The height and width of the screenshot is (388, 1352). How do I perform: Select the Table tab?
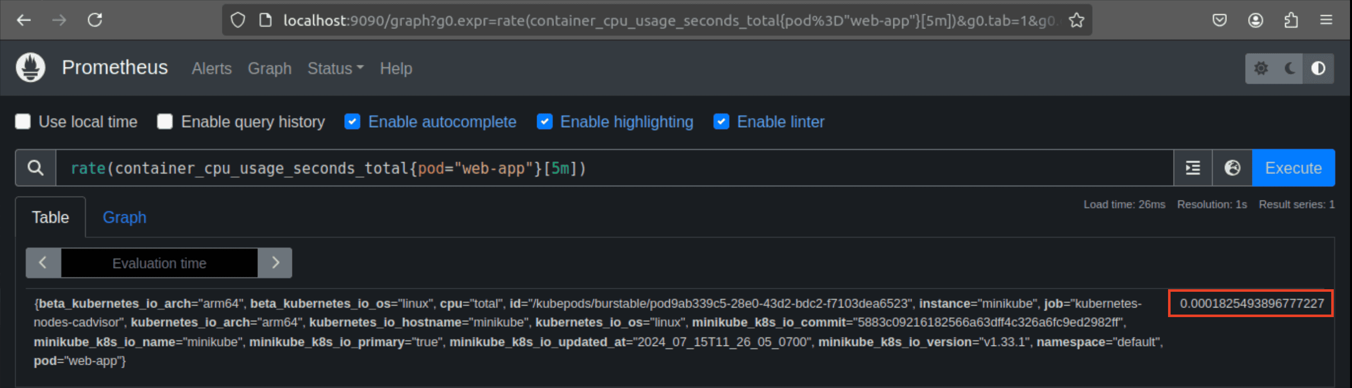[50, 217]
